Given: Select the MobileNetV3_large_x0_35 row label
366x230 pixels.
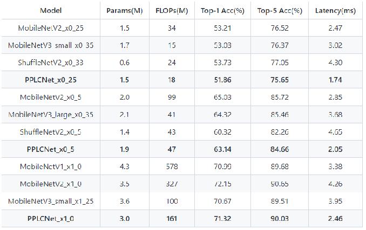Looking at the screenshot, I should 51,115.
